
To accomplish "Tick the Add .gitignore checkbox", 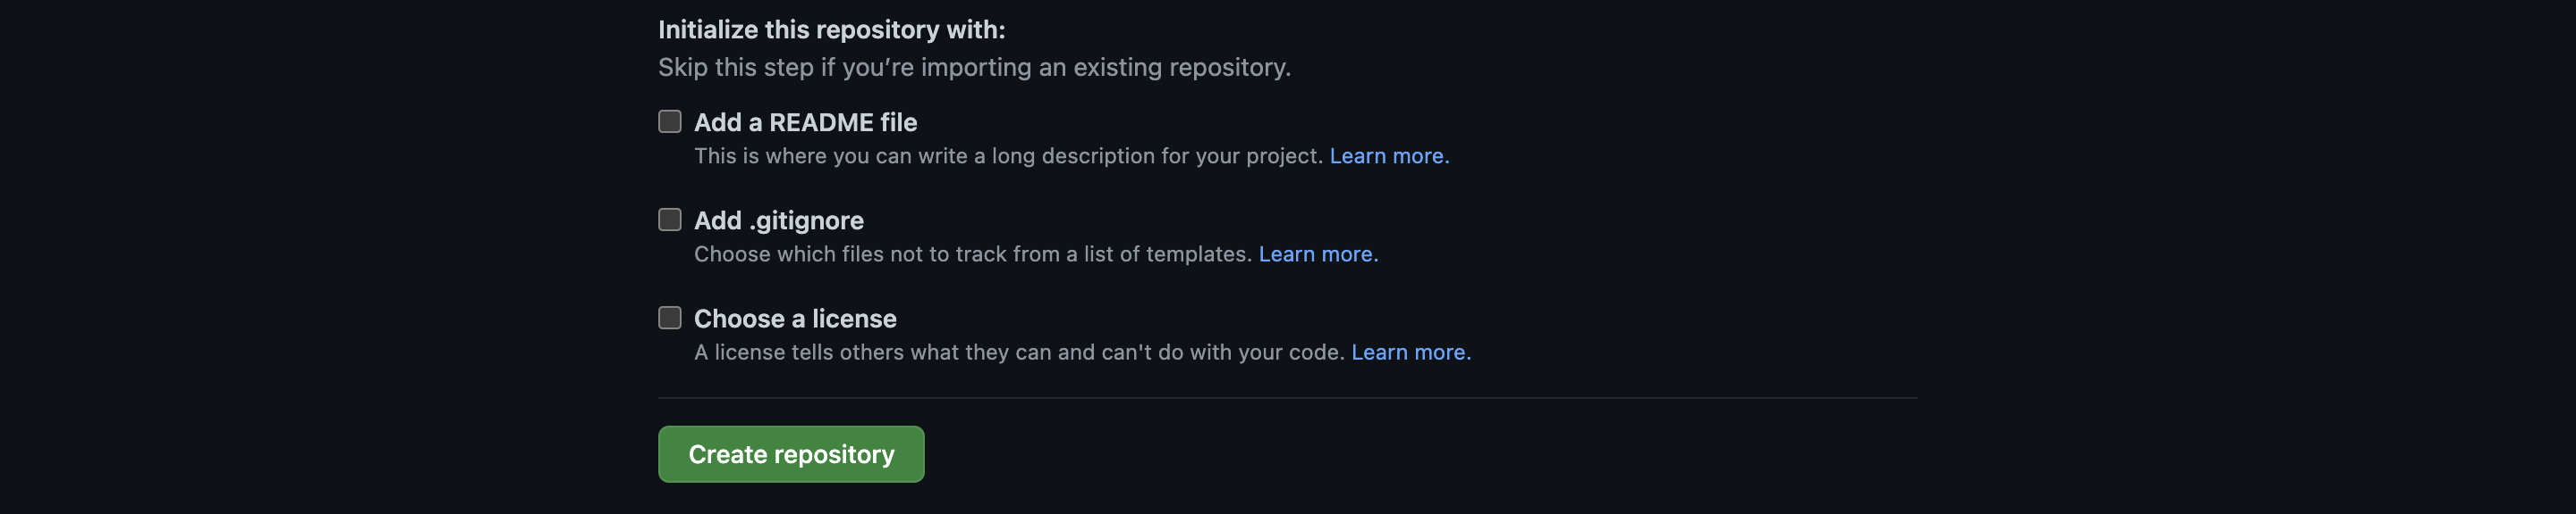I will (669, 220).
